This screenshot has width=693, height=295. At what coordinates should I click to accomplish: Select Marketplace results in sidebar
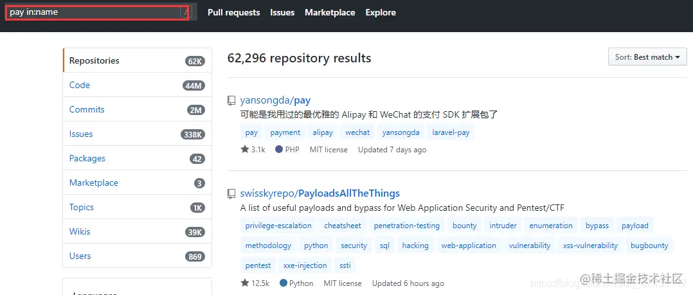[x=138, y=183]
